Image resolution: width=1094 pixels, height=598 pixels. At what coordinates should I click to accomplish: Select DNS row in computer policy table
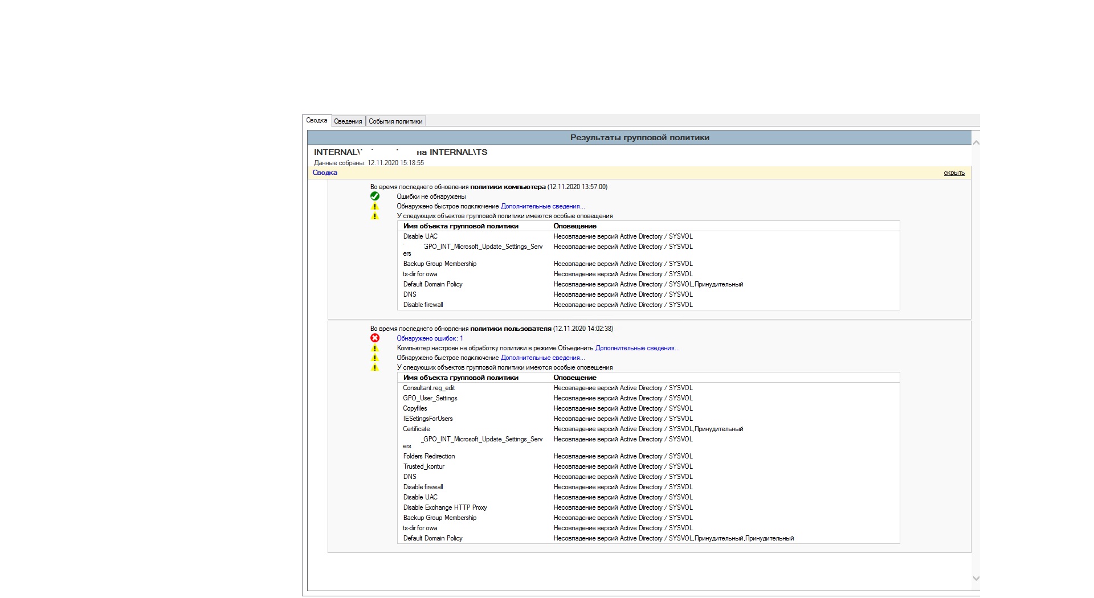pyautogui.click(x=648, y=294)
